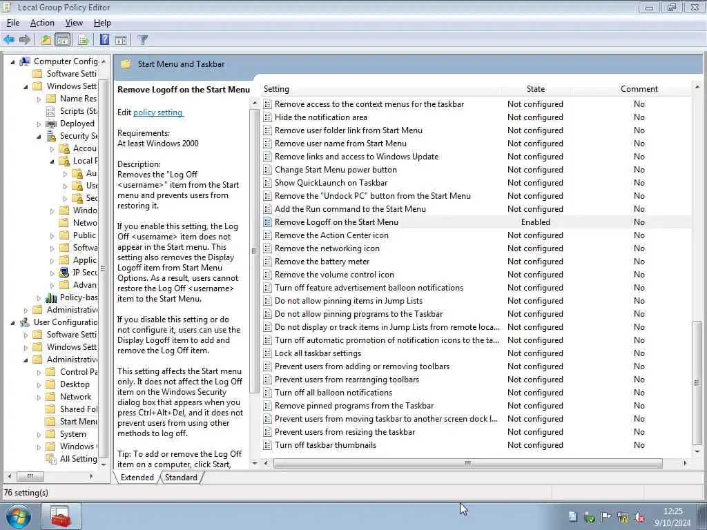The image size is (707, 530).
Task: Click the Scripts (Startup) script icon
Action: (x=51, y=111)
